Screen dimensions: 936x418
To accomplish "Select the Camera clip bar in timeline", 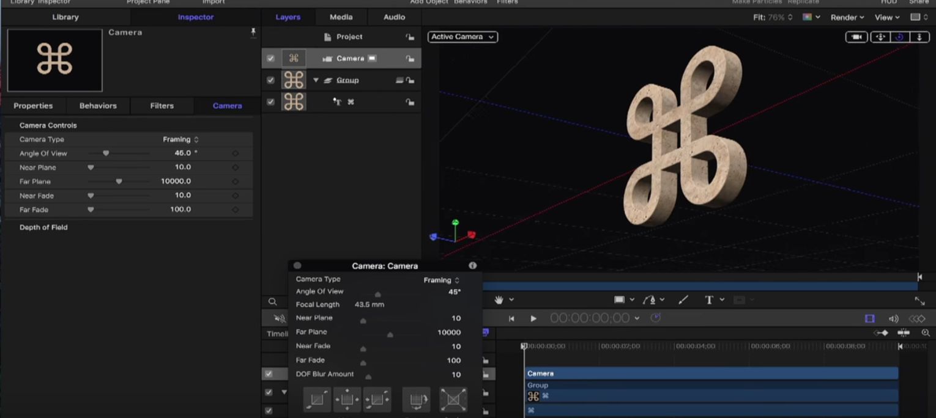I will (711, 373).
